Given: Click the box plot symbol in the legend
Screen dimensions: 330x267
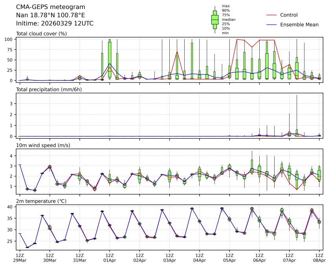Looking at the screenshot, I should pos(214,20).
